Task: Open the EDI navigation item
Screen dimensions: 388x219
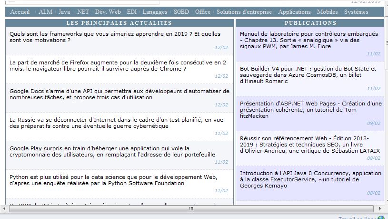Action: click(132, 12)
